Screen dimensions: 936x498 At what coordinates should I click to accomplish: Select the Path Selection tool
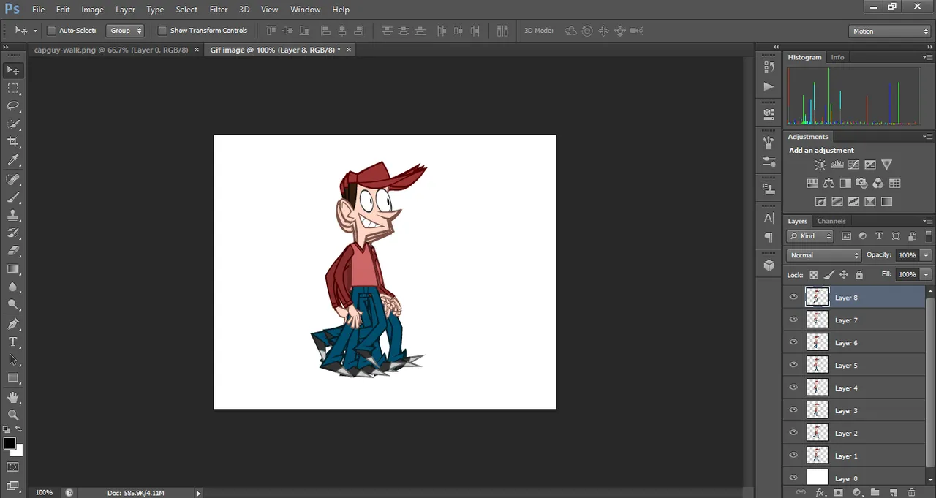13,360
